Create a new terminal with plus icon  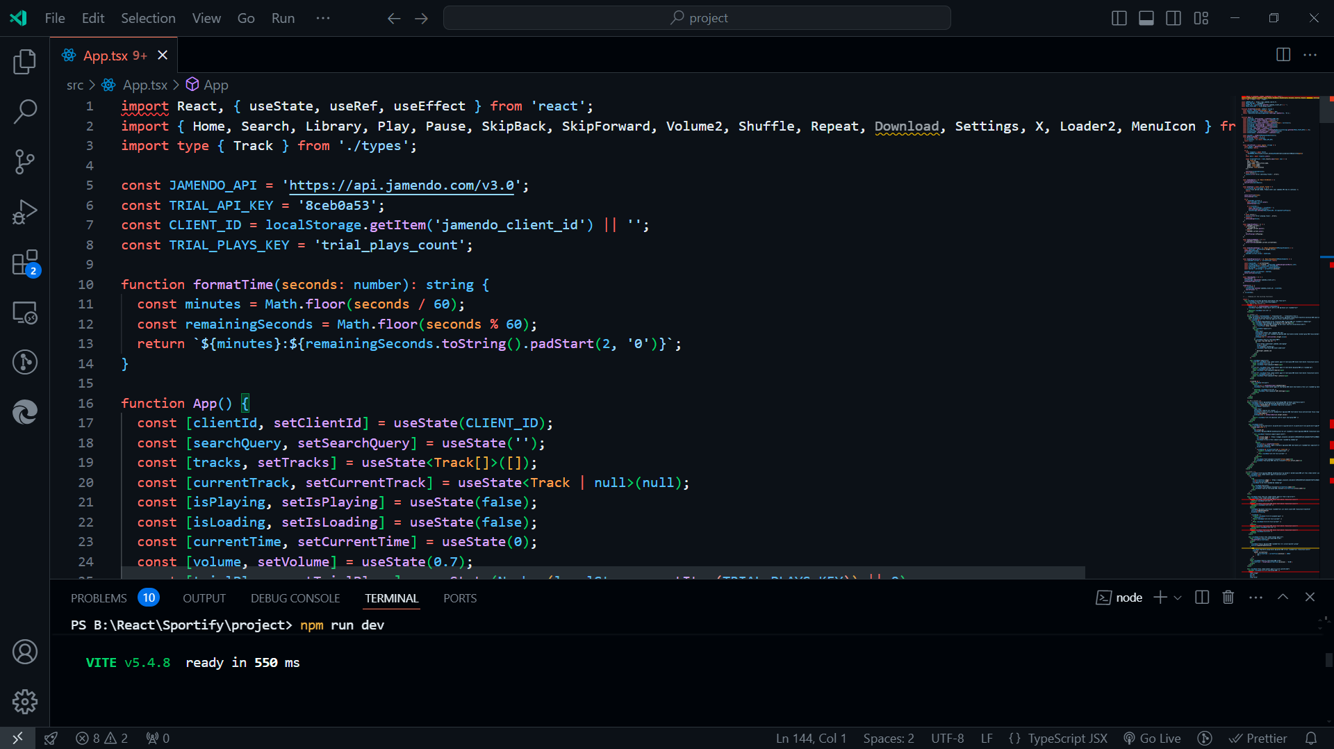pyautogui.click(x=1160, y=598)
